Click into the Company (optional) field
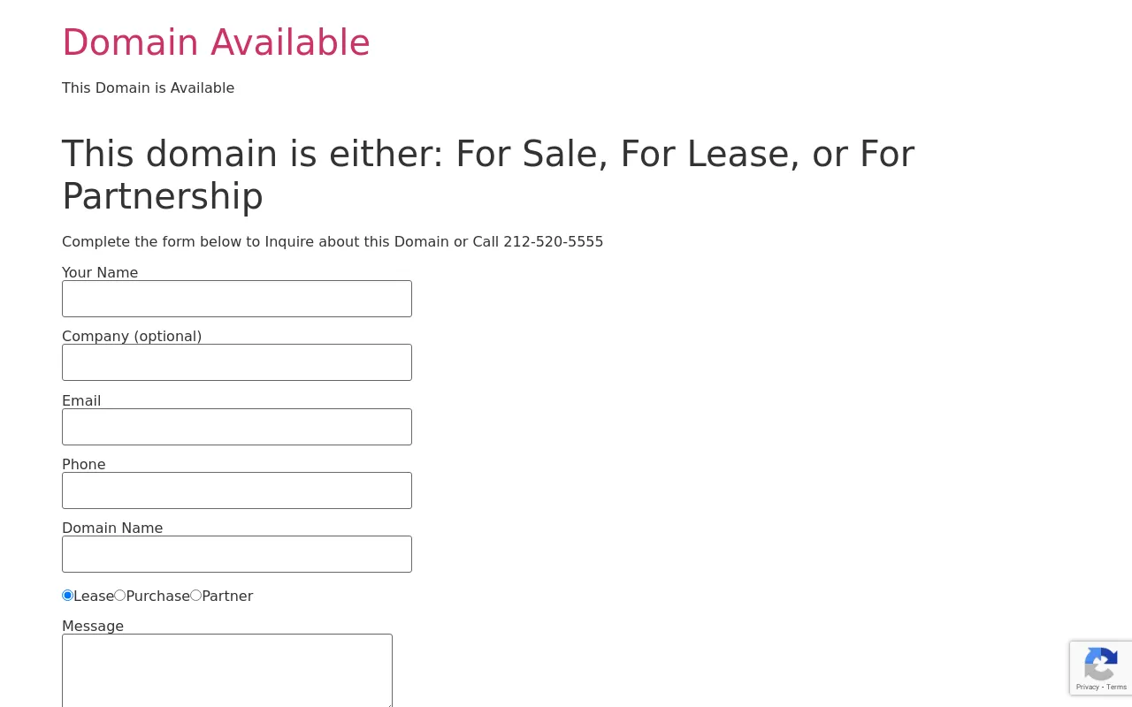This screenshot has height=707, width=1132. 237,362
